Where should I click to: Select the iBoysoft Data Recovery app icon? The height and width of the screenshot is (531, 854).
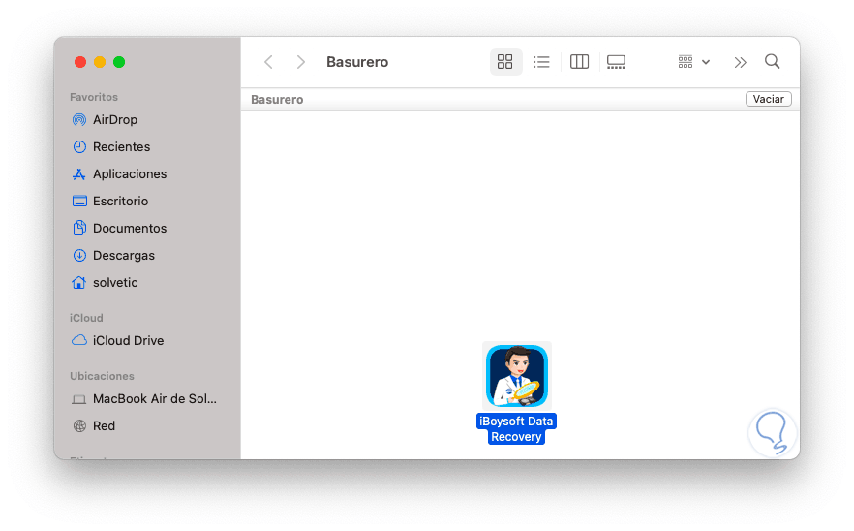[x=516, y=376]
